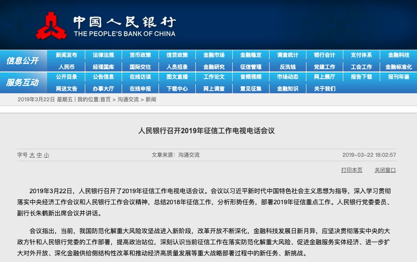Click the 打印本页 link
Screen dimensions: 417x262
[352, 170]
